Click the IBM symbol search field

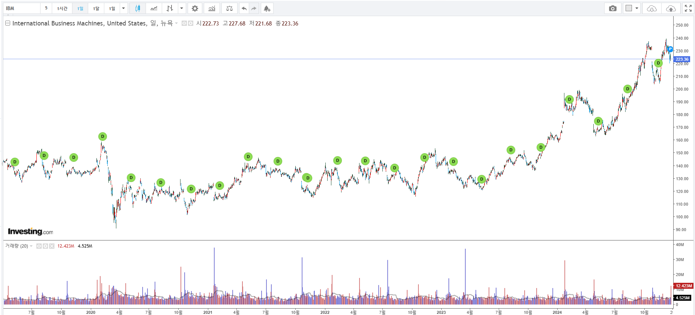click(x=21, y=8)
